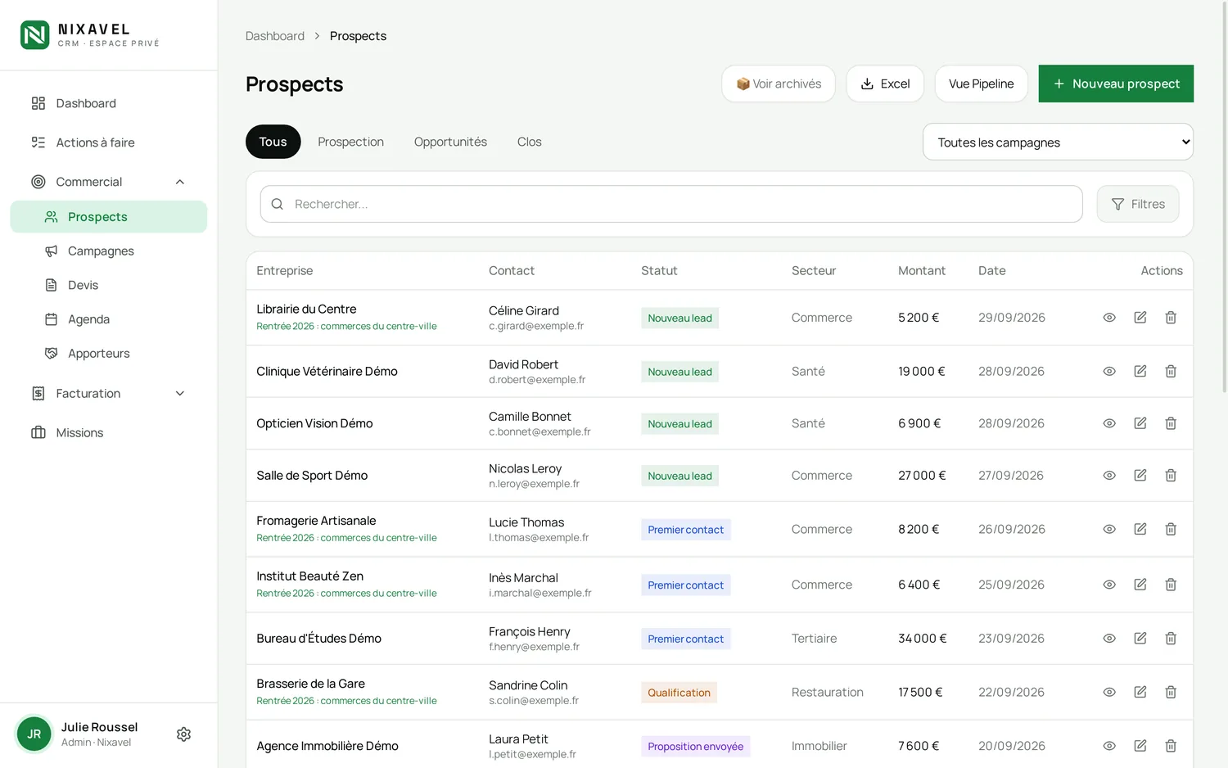
Task: View the Opticien Vision Démo details
Action: point(1109,423)
